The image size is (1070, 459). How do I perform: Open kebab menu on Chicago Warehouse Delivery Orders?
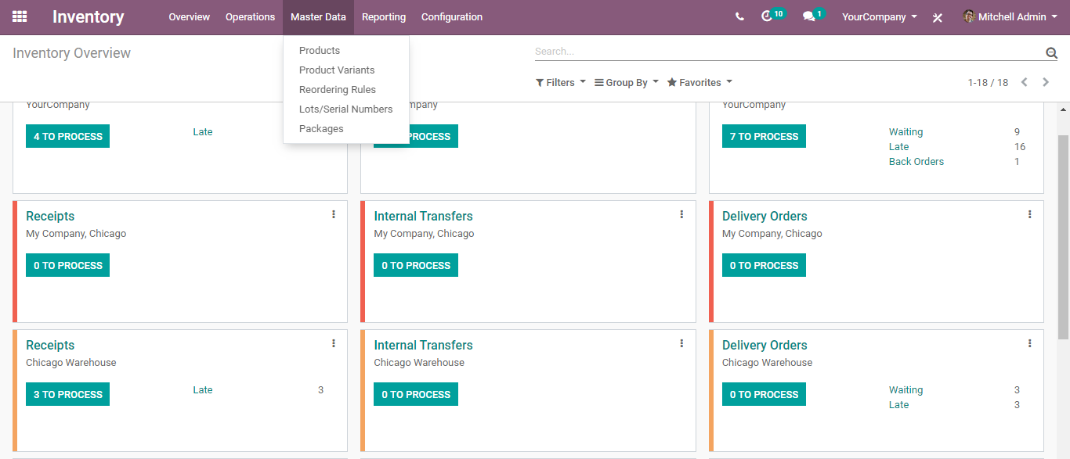click(1029, 343)
